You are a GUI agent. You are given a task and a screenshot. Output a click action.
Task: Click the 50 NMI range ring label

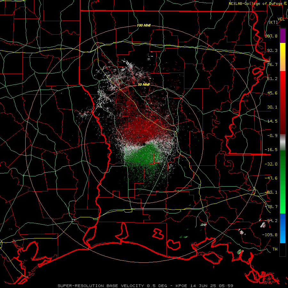[144, 85]
